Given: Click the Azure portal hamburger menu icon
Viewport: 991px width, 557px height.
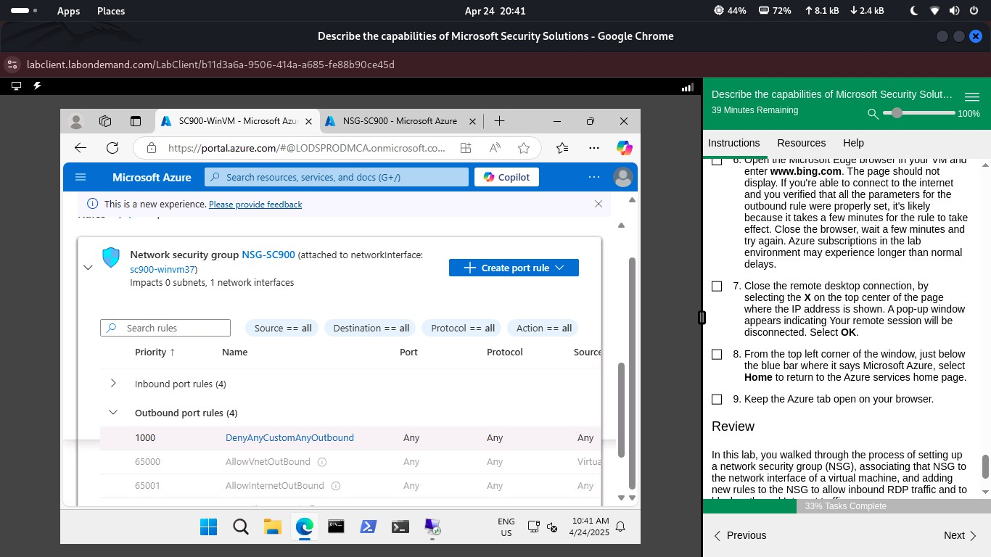Looking at the screenshot, I should pyautogui.click(x=81, y=177).
